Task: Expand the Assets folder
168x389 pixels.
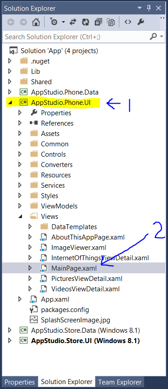Action: pyautogui.click(x=20, y=134)
